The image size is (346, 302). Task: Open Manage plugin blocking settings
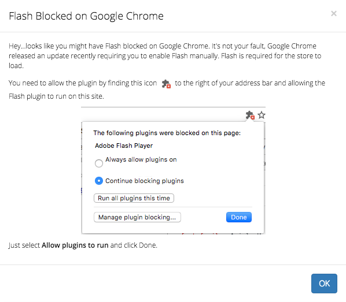tap(137, 217)
